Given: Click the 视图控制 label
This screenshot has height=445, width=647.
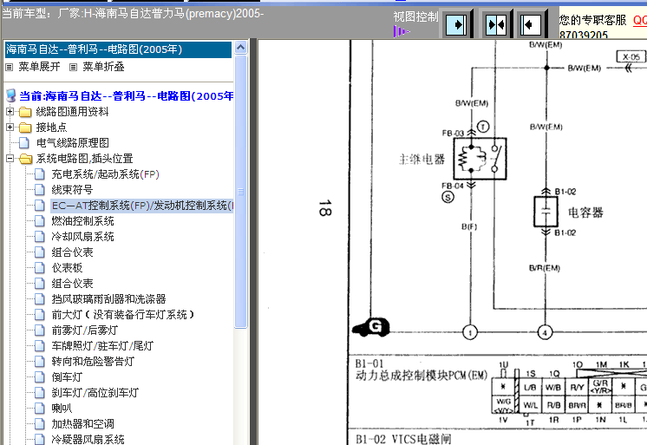Looking at the screenshot, I should [415, 17].
